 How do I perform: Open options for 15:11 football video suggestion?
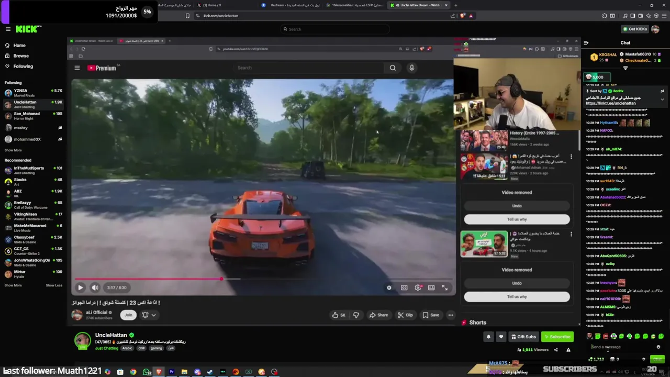tap(571, 157)
